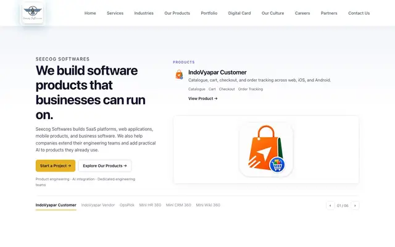Click the small IndoVyapar Customer bag icon

click(179, 75)
